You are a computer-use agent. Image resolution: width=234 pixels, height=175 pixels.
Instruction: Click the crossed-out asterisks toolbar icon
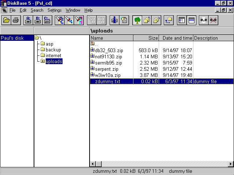213,20
